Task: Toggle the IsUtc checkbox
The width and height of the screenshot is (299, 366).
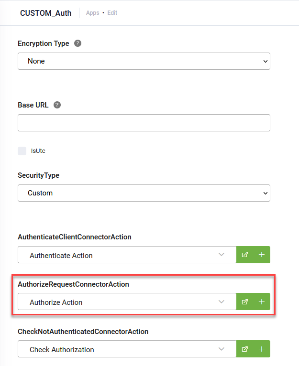Action: pyautogui.click(x=22, y=151)
